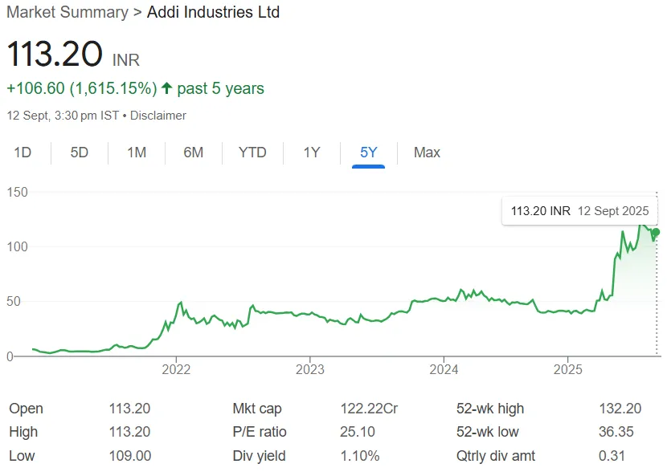The width and height of the screenshot is (667, 476).
Task: Click the 2023 label on the chart axis
Action: point(312,369)
